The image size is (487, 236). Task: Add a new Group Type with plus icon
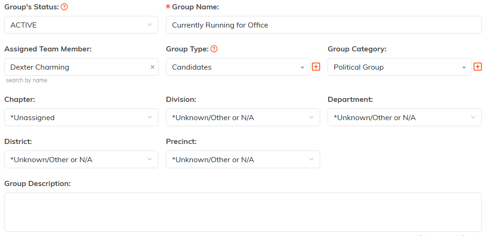tap(316, 66)
